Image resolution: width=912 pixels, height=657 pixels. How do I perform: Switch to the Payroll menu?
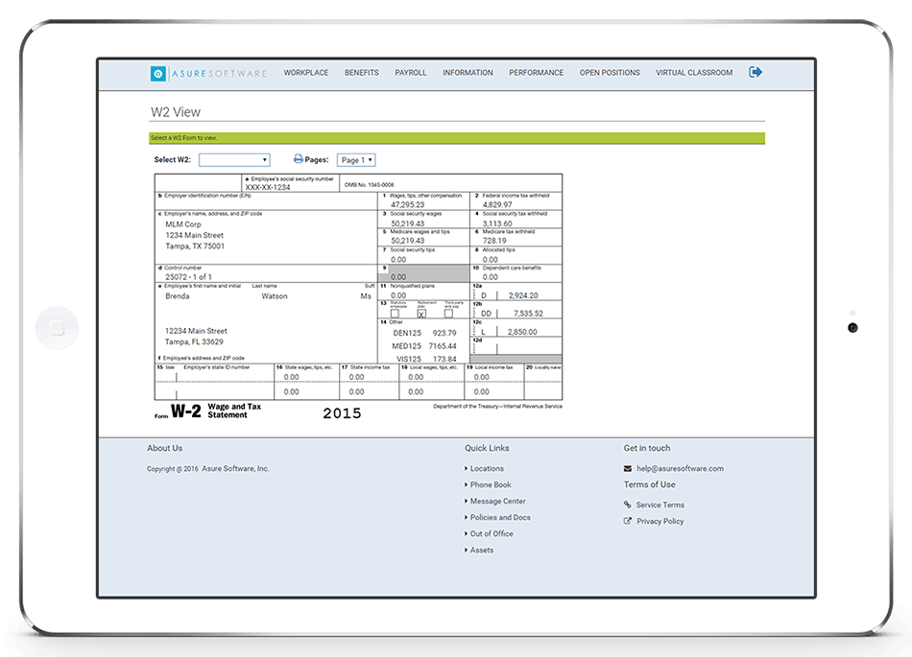pyautogui.click(x=411, y=72)
